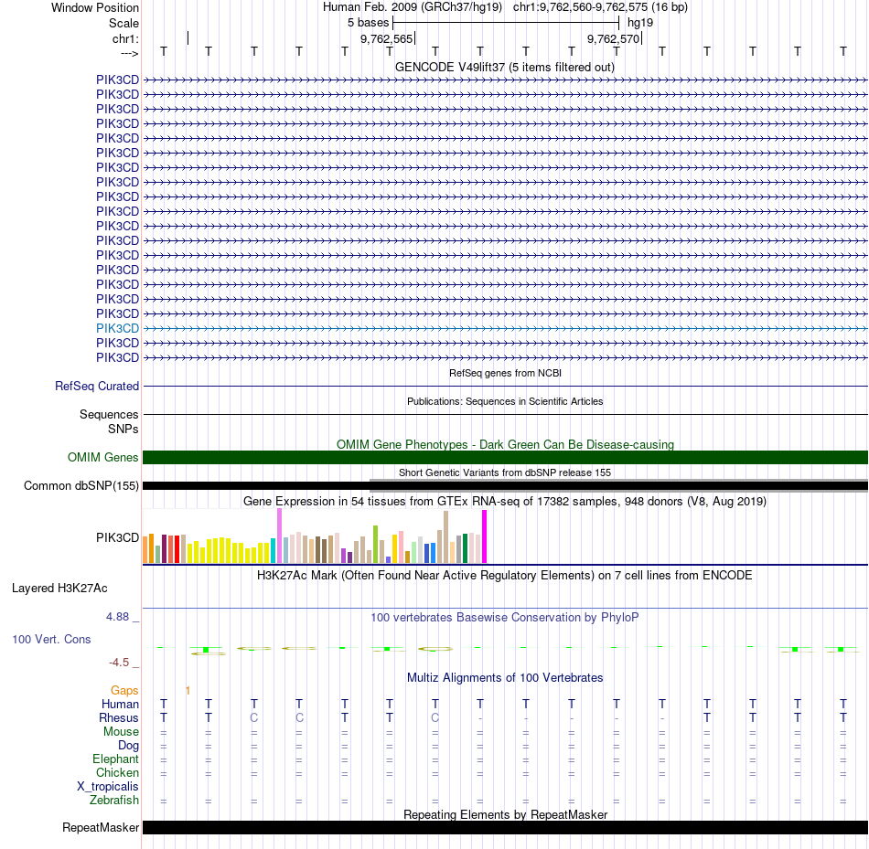This screenshot has width=869, height=849.
Task: Click the 5 bases scale text
Action: (x=368, y=23)
